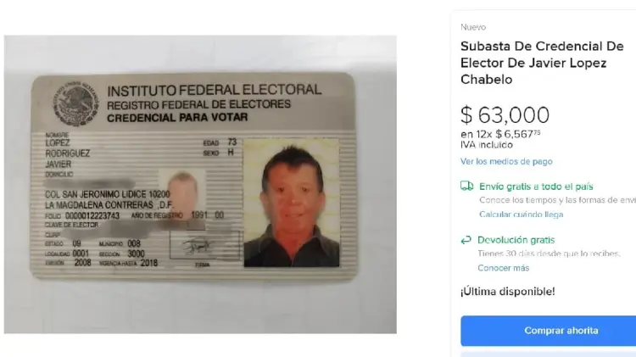The image size is (636, 357).
Task: Click the free return arrow icon
Action: (466, 240)
